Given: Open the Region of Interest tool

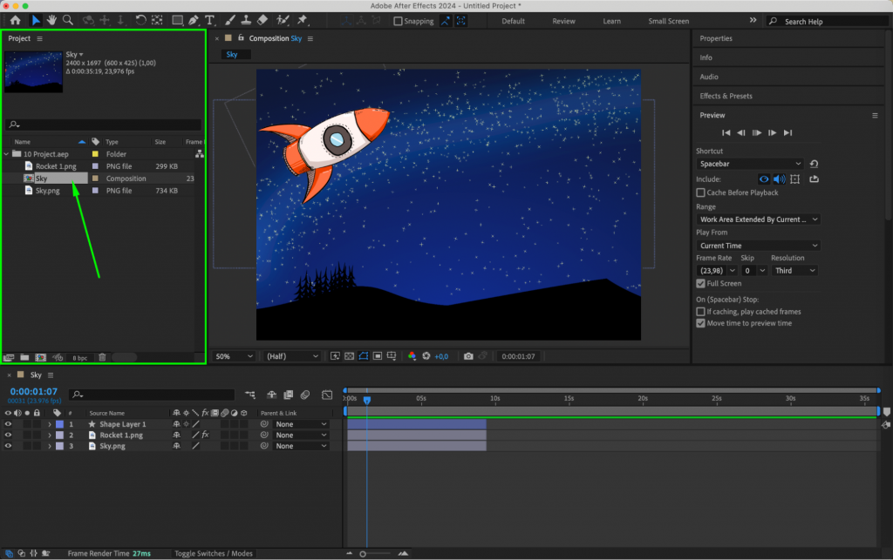Looking at the screenshot, I should (x=376, y=355).
